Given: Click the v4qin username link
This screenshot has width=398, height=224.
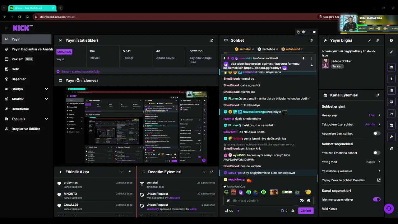Looking at the screenshot, I should point(193,209).
